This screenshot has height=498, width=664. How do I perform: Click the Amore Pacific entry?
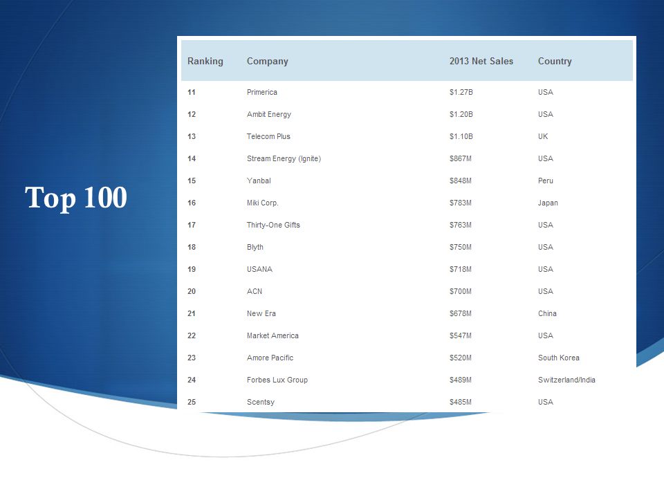click(270, 358)
